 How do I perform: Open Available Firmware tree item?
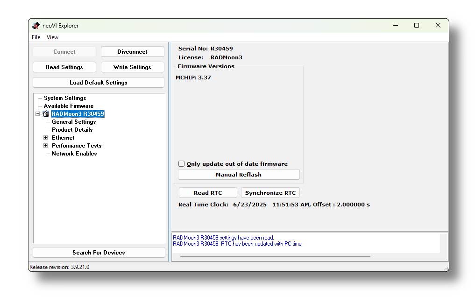69,106
